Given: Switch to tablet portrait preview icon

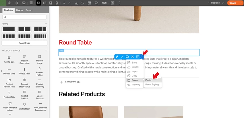Looking at the screenshot, I should click(x=51, y=3).
